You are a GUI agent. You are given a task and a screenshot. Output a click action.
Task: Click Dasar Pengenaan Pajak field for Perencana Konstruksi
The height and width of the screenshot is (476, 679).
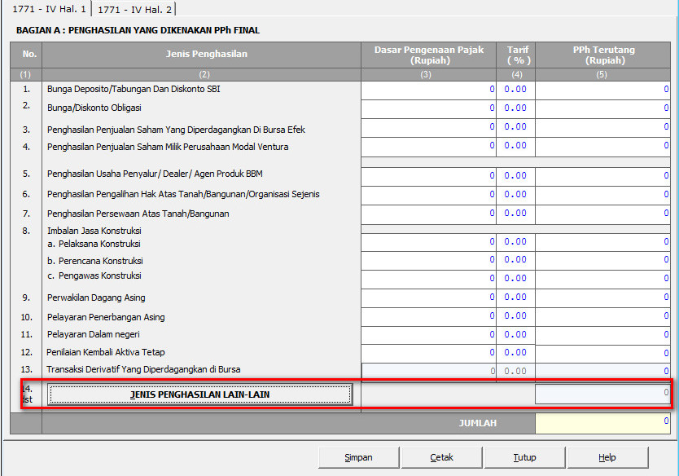click(x=428, y=261)
